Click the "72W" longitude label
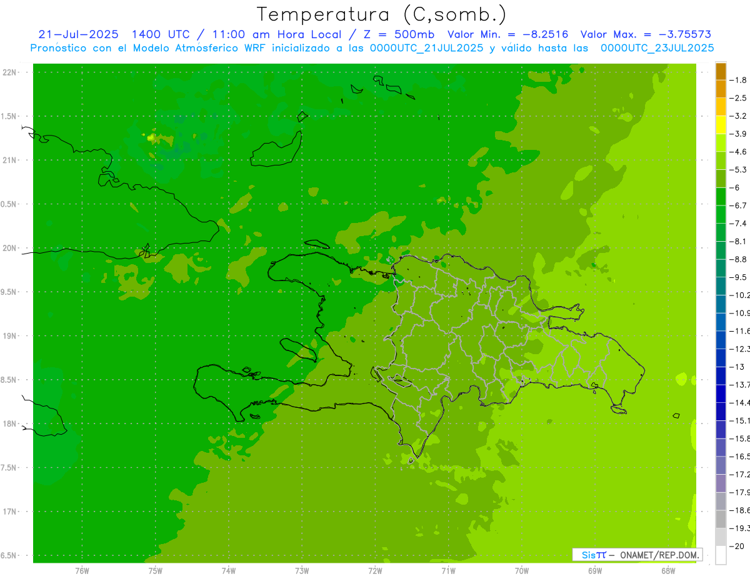Image resolution: width=750 pixels, height=579 pixels. 375,571
